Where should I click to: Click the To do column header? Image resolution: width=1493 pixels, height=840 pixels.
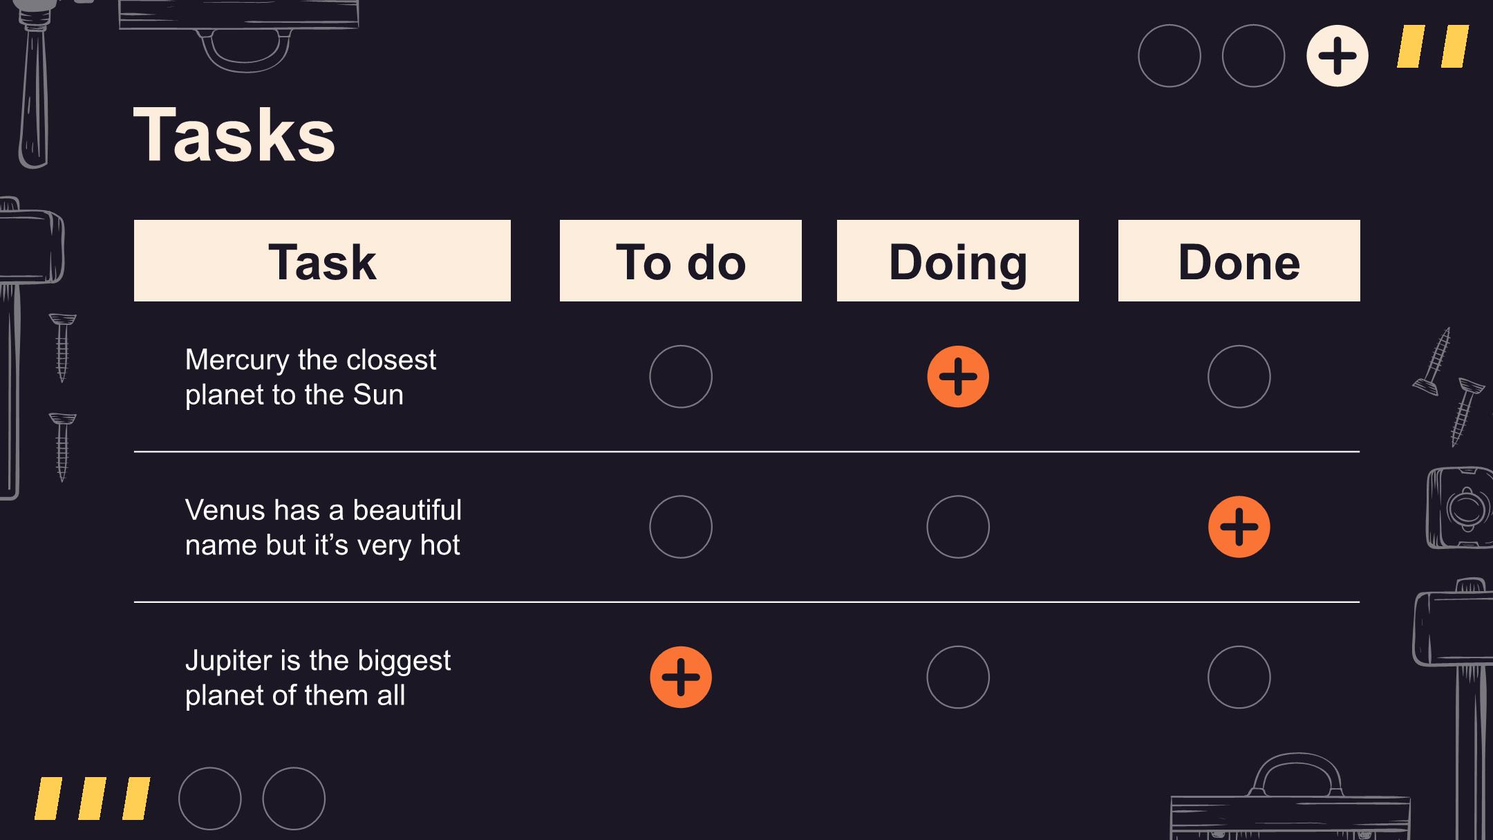(680, 261)
